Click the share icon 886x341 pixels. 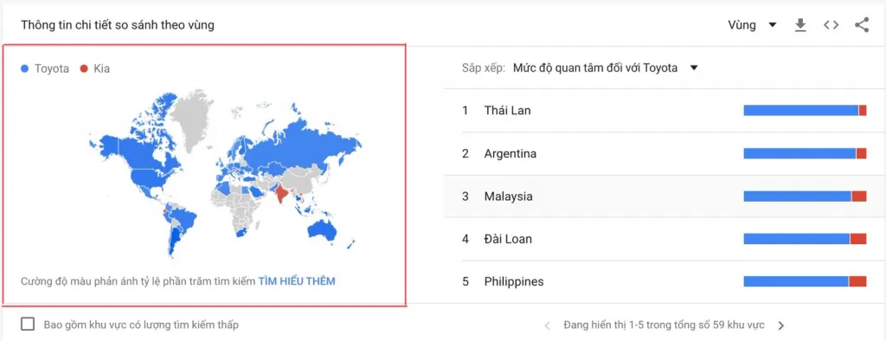(x=862, y=25)
